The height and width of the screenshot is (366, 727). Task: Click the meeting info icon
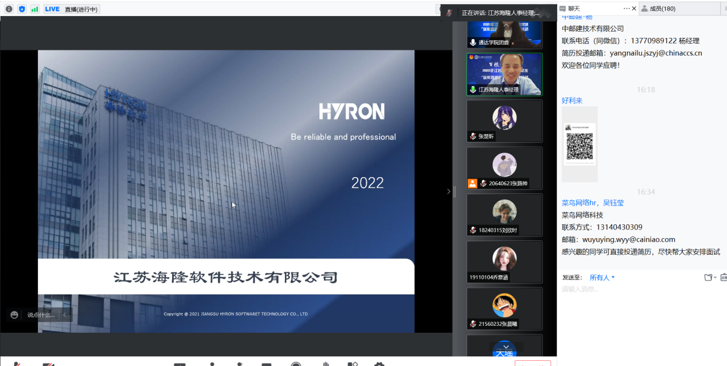pos(9,9)
